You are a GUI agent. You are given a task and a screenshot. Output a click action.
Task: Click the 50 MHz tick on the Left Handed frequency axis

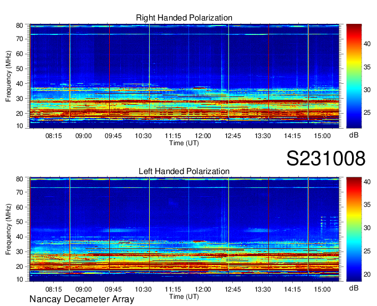click(19, 222)
